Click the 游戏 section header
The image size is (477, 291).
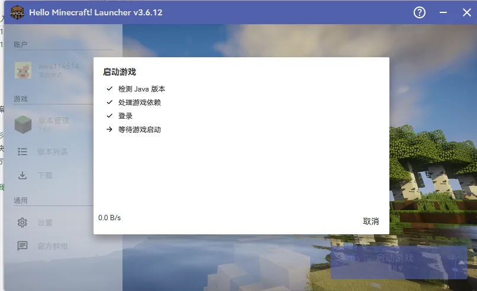[20, 99]
